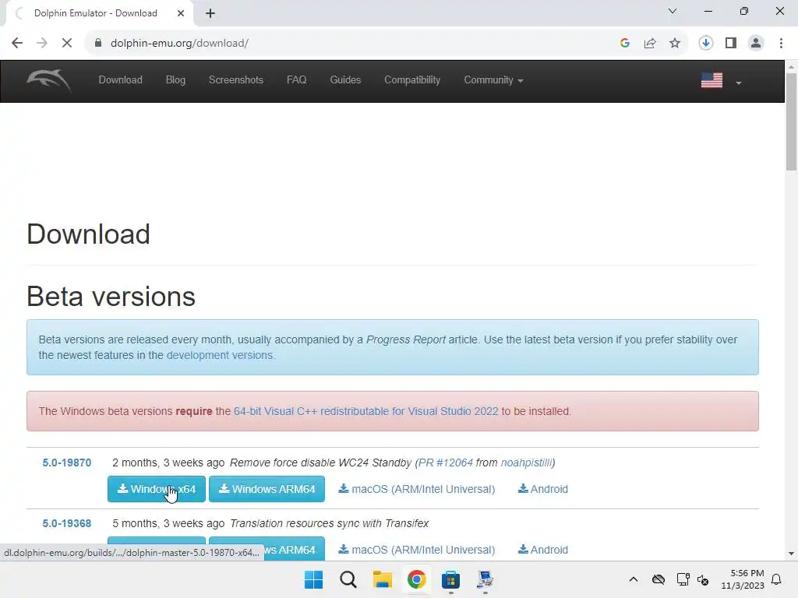Open Microsoft Store from taskbar

tap(450, 579)
